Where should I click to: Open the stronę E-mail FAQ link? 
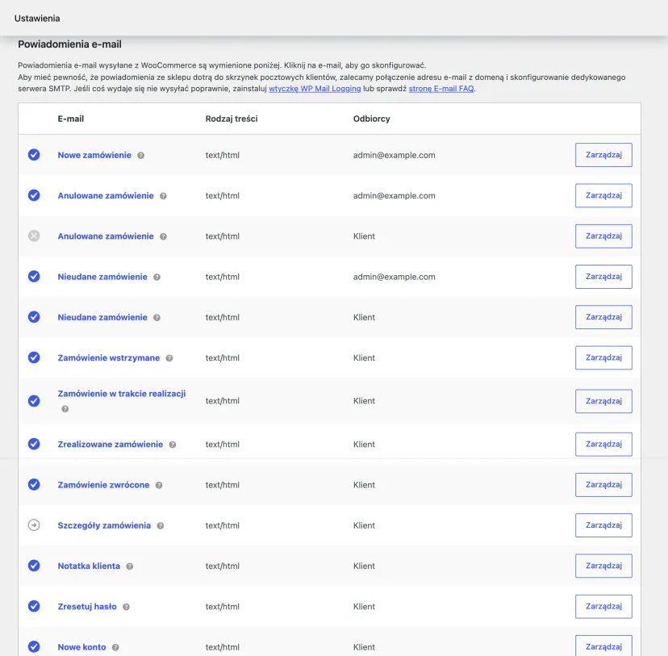pyautogui.click(x=441, y=89)
